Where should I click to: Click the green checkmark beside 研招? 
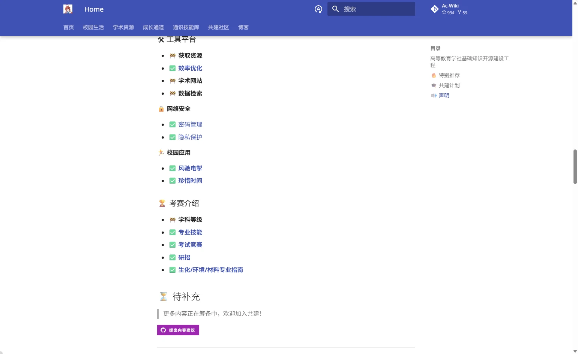173,257
